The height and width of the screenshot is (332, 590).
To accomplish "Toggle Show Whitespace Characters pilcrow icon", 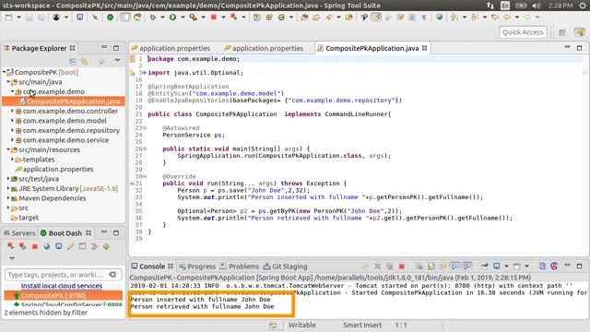I will tap(424, 18).
